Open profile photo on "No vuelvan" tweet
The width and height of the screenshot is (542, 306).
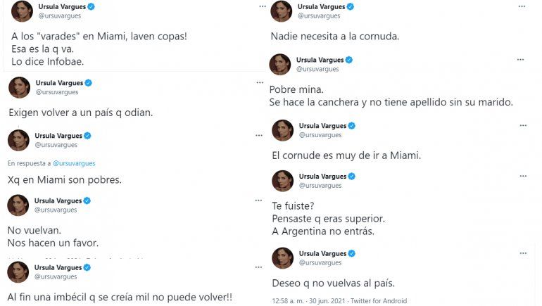click(x=18, y=205)
